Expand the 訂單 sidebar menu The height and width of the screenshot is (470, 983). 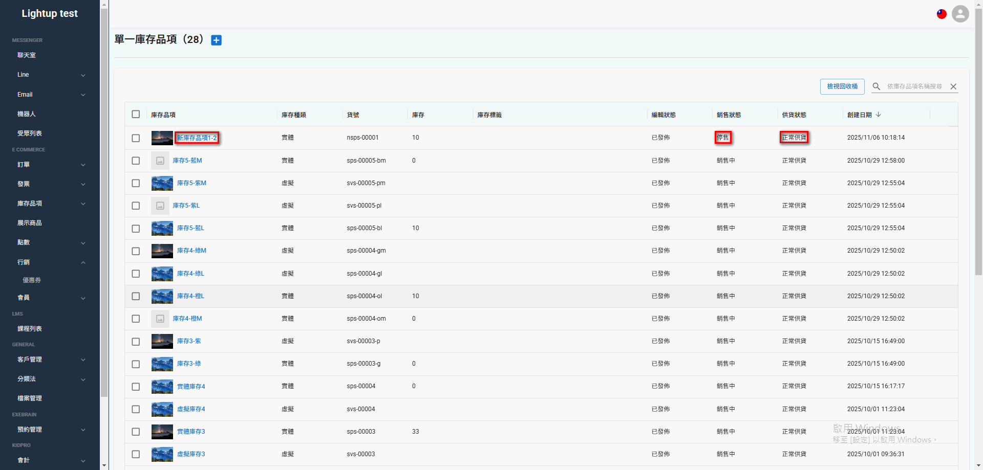50,165
